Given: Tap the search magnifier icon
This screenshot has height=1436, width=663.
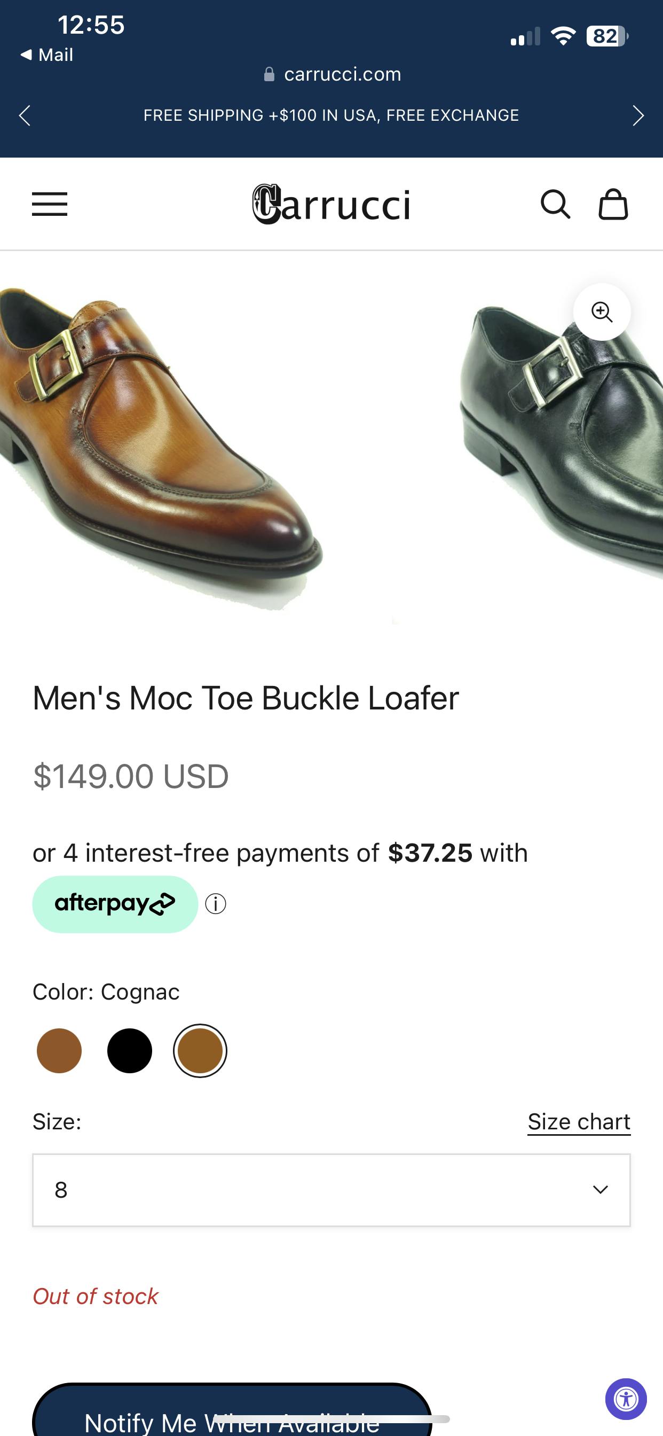Looking at the screenshot, I should (555, 204).
